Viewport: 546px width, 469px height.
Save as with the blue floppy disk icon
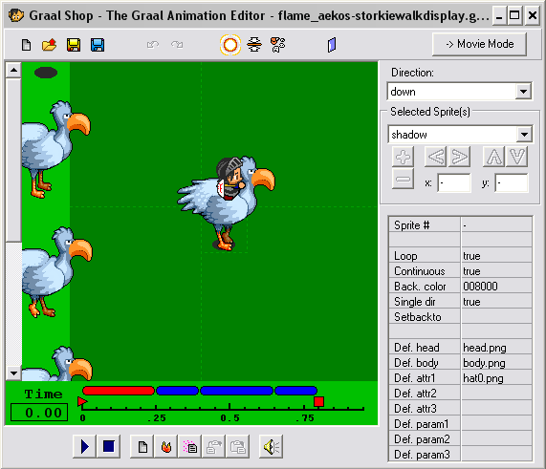click(98, 45)
